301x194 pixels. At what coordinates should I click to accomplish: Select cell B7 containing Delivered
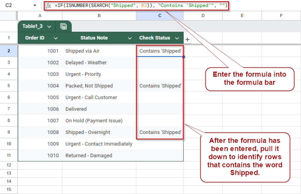click(x=99, y=109)
